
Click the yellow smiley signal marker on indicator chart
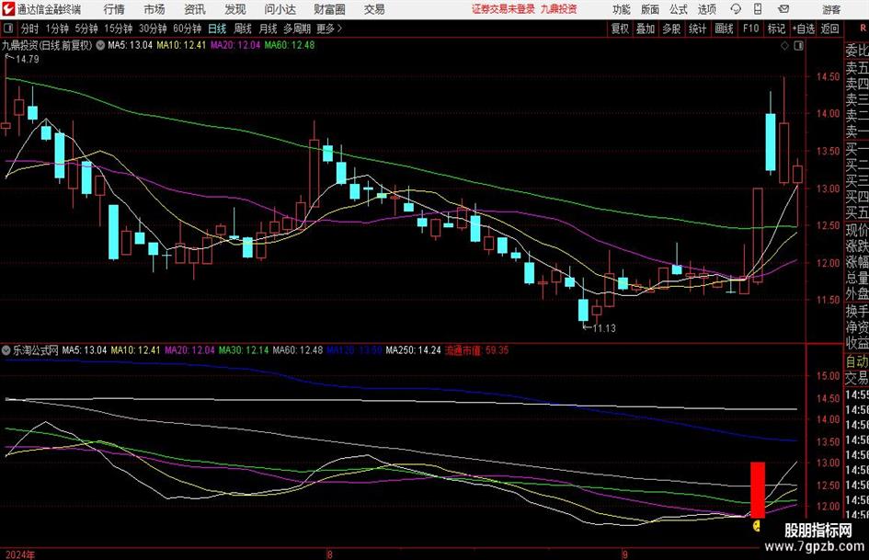pyautogui.click(x=757, y=525)
